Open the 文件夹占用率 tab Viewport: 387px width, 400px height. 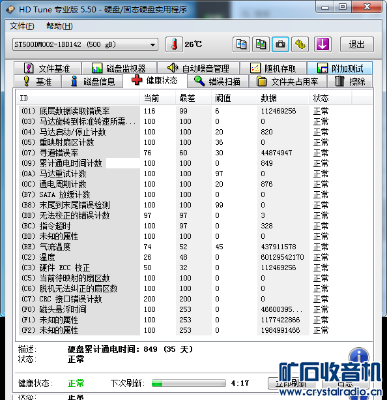(287, 82)
